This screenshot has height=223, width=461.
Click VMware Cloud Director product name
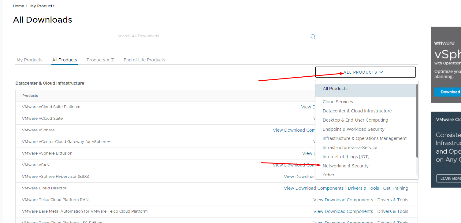point(44,188)
